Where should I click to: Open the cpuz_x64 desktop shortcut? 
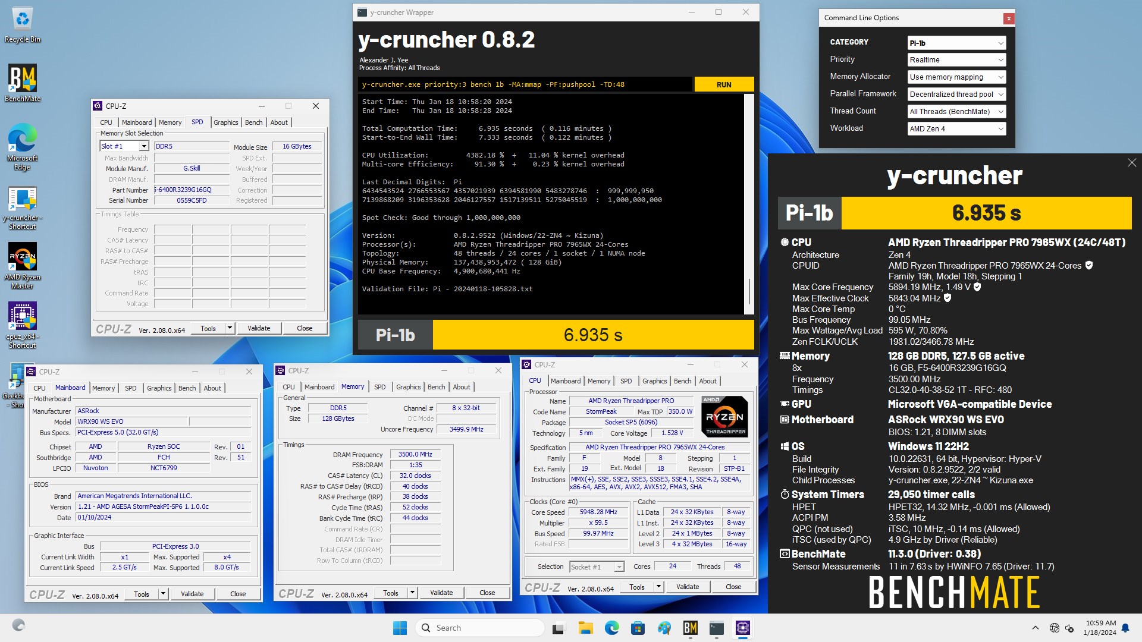[x=23, y=325]
